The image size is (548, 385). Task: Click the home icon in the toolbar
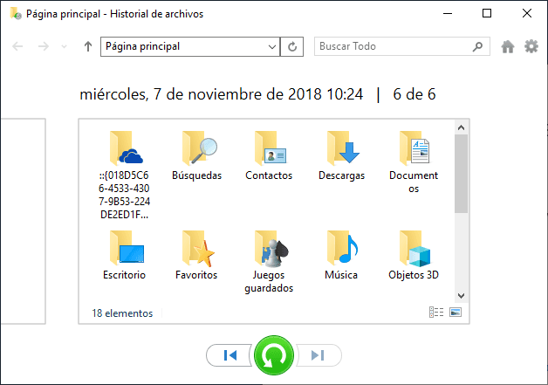[x=508, y=46]
